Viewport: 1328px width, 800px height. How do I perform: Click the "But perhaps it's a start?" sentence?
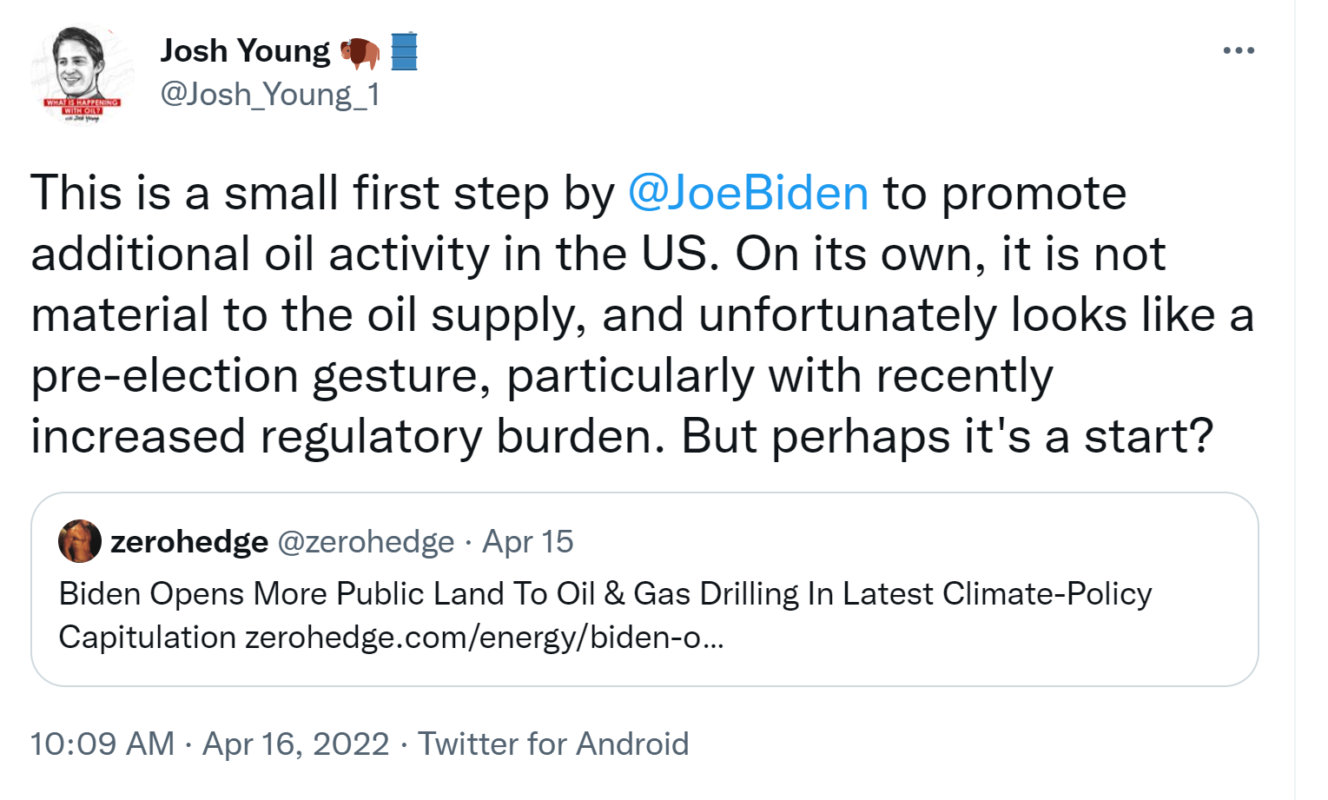click(947, 436)
